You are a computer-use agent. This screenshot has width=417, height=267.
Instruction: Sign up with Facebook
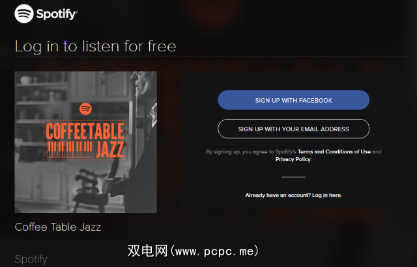point(294,100)
